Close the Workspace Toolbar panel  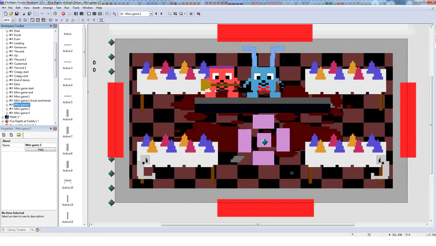coord(55,26)
